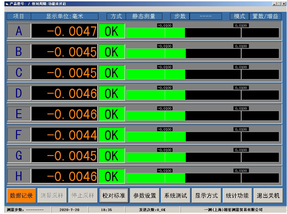Switch 显示方式 display mode

(x=206, y=196)
